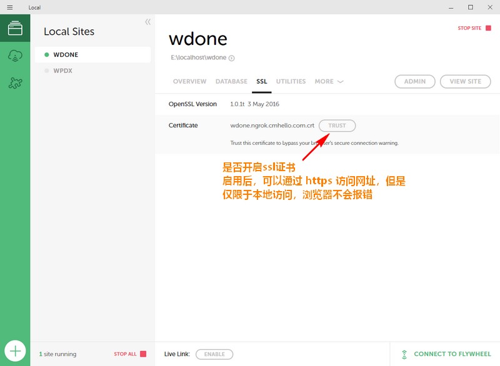
Task: Minimize the Local window
Action: click(x=451, y=7)
